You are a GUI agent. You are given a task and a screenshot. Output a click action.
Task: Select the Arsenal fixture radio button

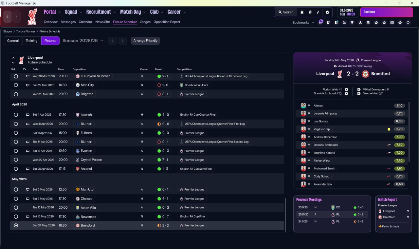(16, 169)
